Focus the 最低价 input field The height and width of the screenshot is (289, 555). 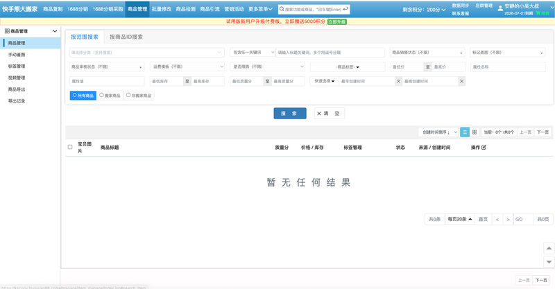point(407,67)
